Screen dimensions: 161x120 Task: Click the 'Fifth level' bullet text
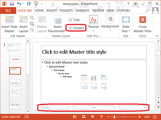tap(67, 77)
